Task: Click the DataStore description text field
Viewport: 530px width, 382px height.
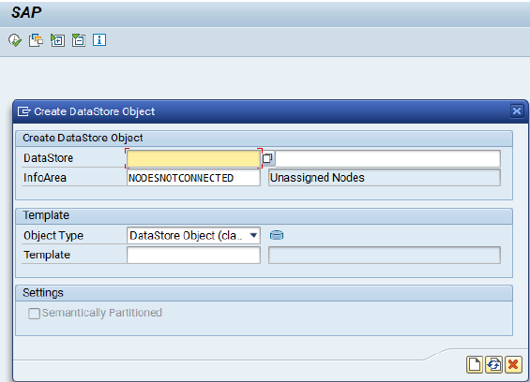Action: (387, 158)
